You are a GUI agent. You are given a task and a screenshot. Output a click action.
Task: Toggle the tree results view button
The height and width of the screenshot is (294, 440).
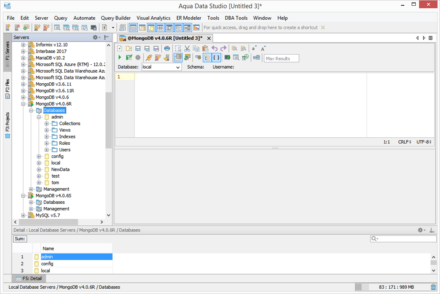point(207,58)
